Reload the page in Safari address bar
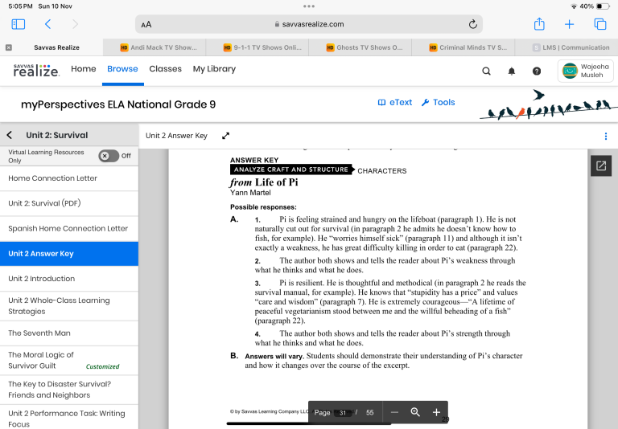Viewport: 618px width, 429px height. (473, 24)
